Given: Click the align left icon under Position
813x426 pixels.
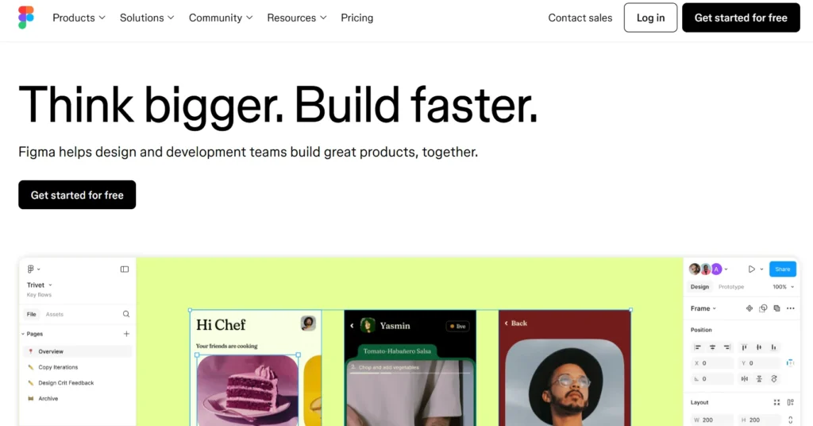Looking at the screenshot, I should (697, 347).
